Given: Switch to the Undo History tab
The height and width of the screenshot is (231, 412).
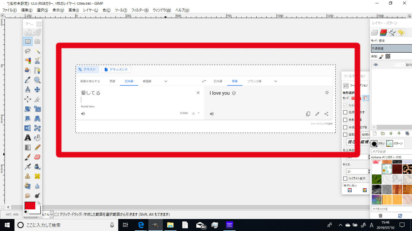Looking at the screenshot, I should pos(401,32).
